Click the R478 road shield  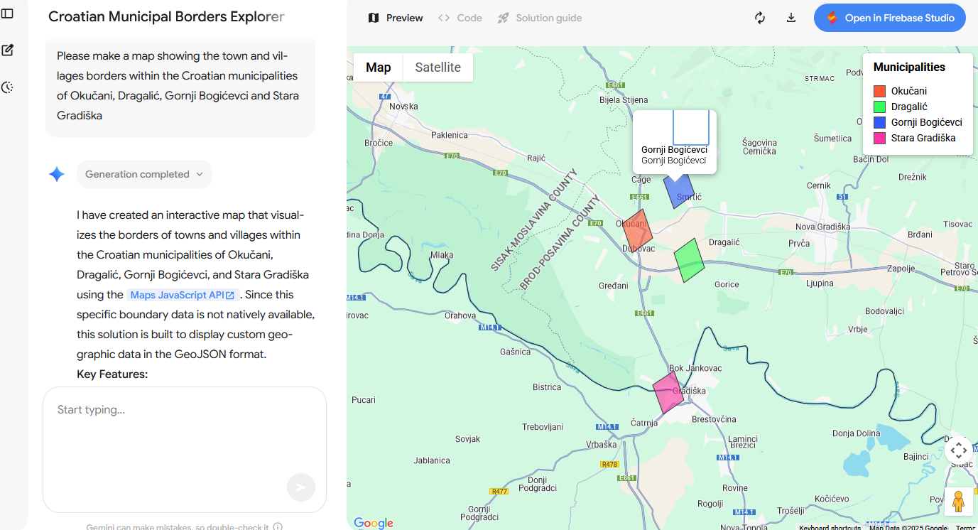tap(609, 465)
